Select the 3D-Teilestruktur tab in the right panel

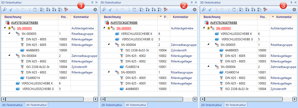click(x=235, y=105)
